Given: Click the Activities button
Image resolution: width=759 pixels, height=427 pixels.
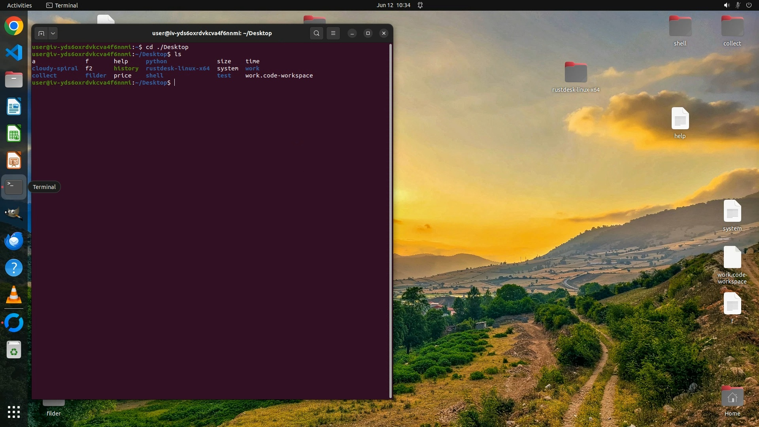Looking at the screenshot, I should (19, 5).
